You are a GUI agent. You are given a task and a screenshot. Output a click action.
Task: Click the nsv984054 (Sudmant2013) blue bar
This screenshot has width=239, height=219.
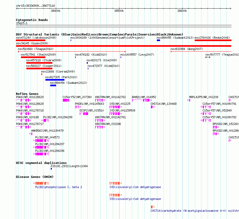click(53, 85)
